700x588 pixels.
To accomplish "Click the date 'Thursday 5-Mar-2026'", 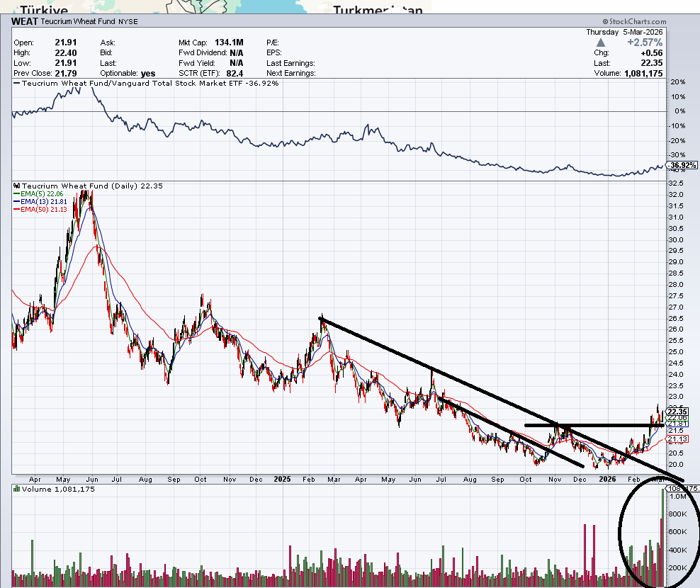I will pyautogui.click(x=624, y=32).
